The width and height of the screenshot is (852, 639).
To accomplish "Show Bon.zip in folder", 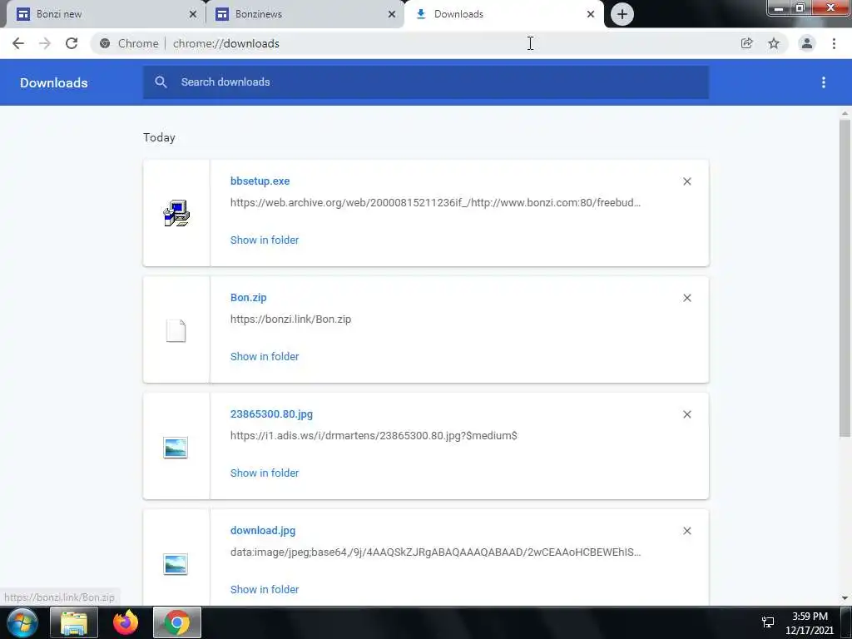I will coord(265,356).
